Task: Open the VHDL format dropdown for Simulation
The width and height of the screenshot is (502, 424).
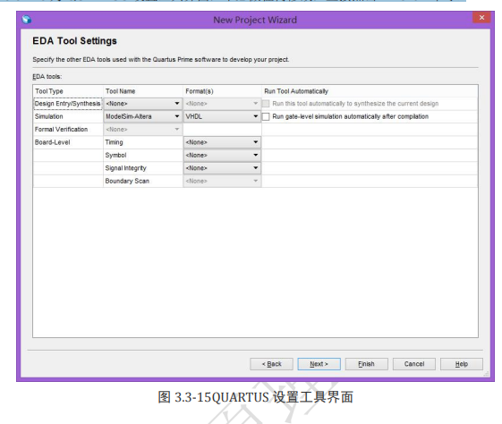Action: pyautogui.click(x=222, y=116)
